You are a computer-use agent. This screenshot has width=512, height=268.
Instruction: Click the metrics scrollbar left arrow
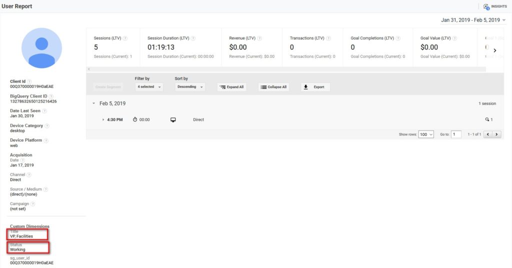[89, 69]
